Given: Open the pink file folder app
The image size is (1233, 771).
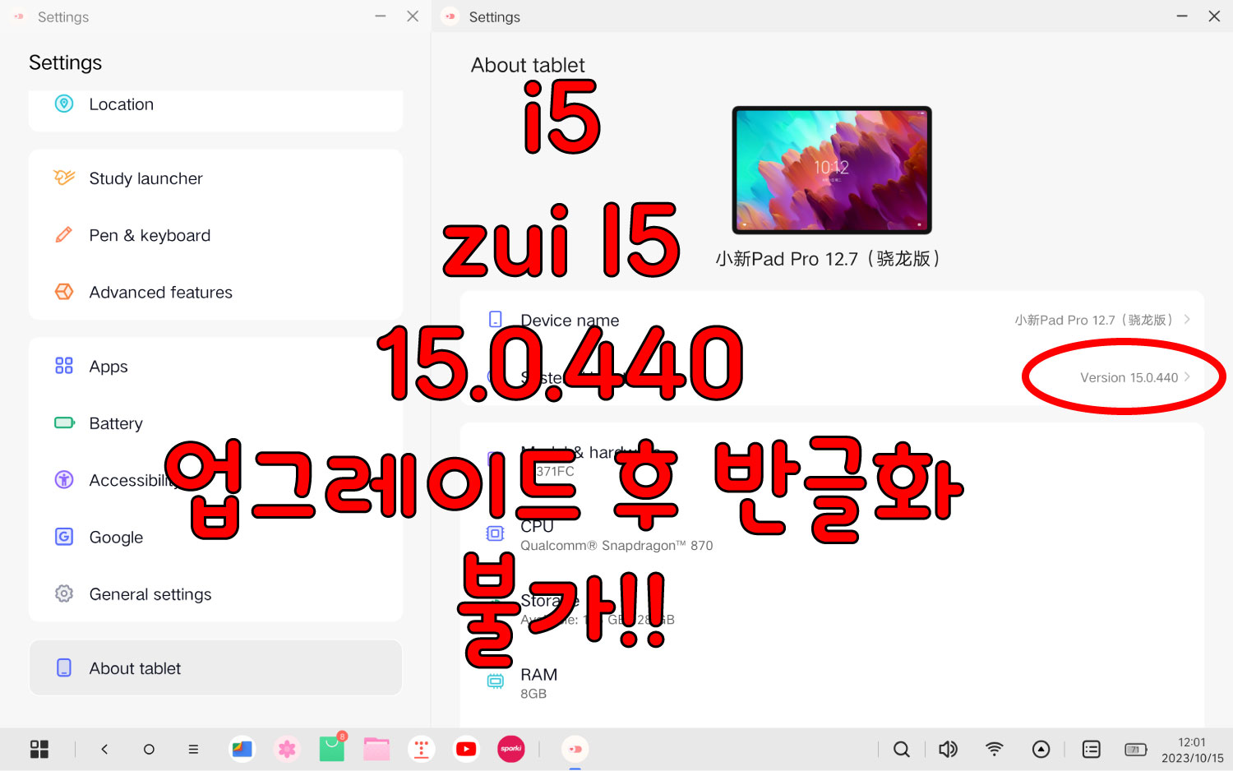Looking at the screenshot, I should 376,749.
